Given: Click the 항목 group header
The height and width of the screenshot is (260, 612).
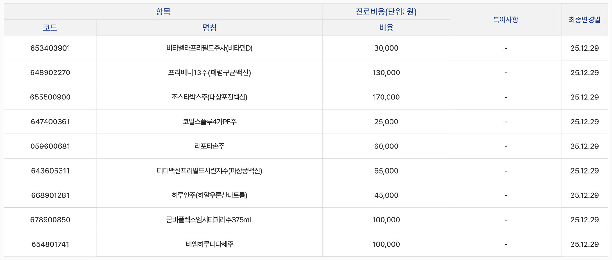Looking at the screenshot, I should [163, 12].
